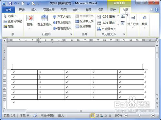
Task: Switch to the 审阅 ribbon tab
Action: tap(88, 10)
